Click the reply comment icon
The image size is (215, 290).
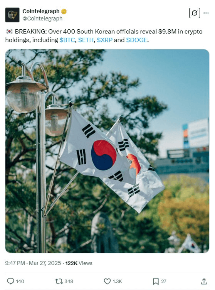pyautogui.click(x=10, y=281)
